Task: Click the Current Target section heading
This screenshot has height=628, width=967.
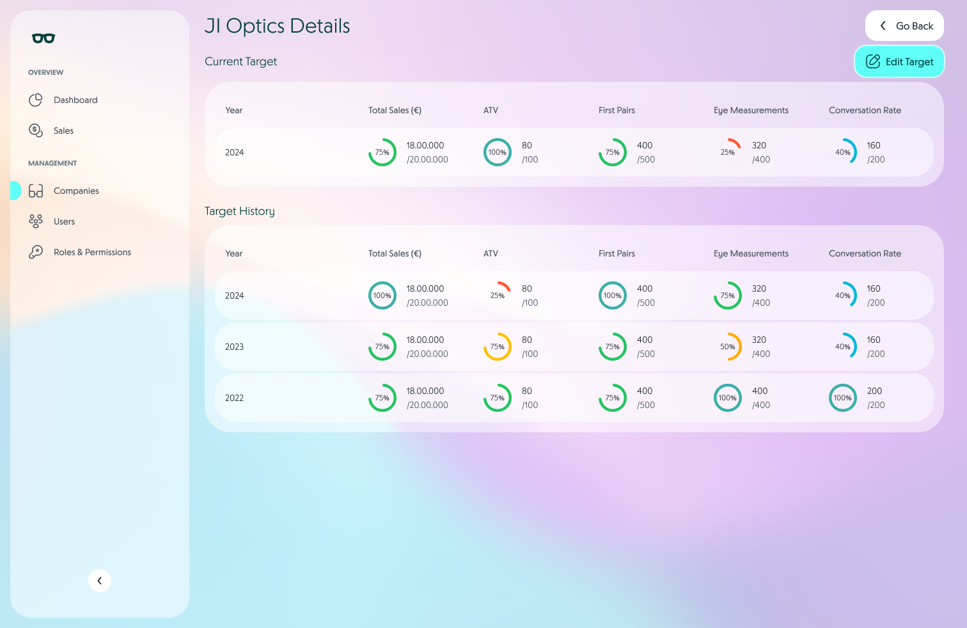Action: click(241, 61)
